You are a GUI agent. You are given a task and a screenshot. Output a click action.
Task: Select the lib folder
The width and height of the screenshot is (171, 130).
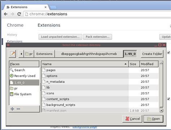(100, 88)
